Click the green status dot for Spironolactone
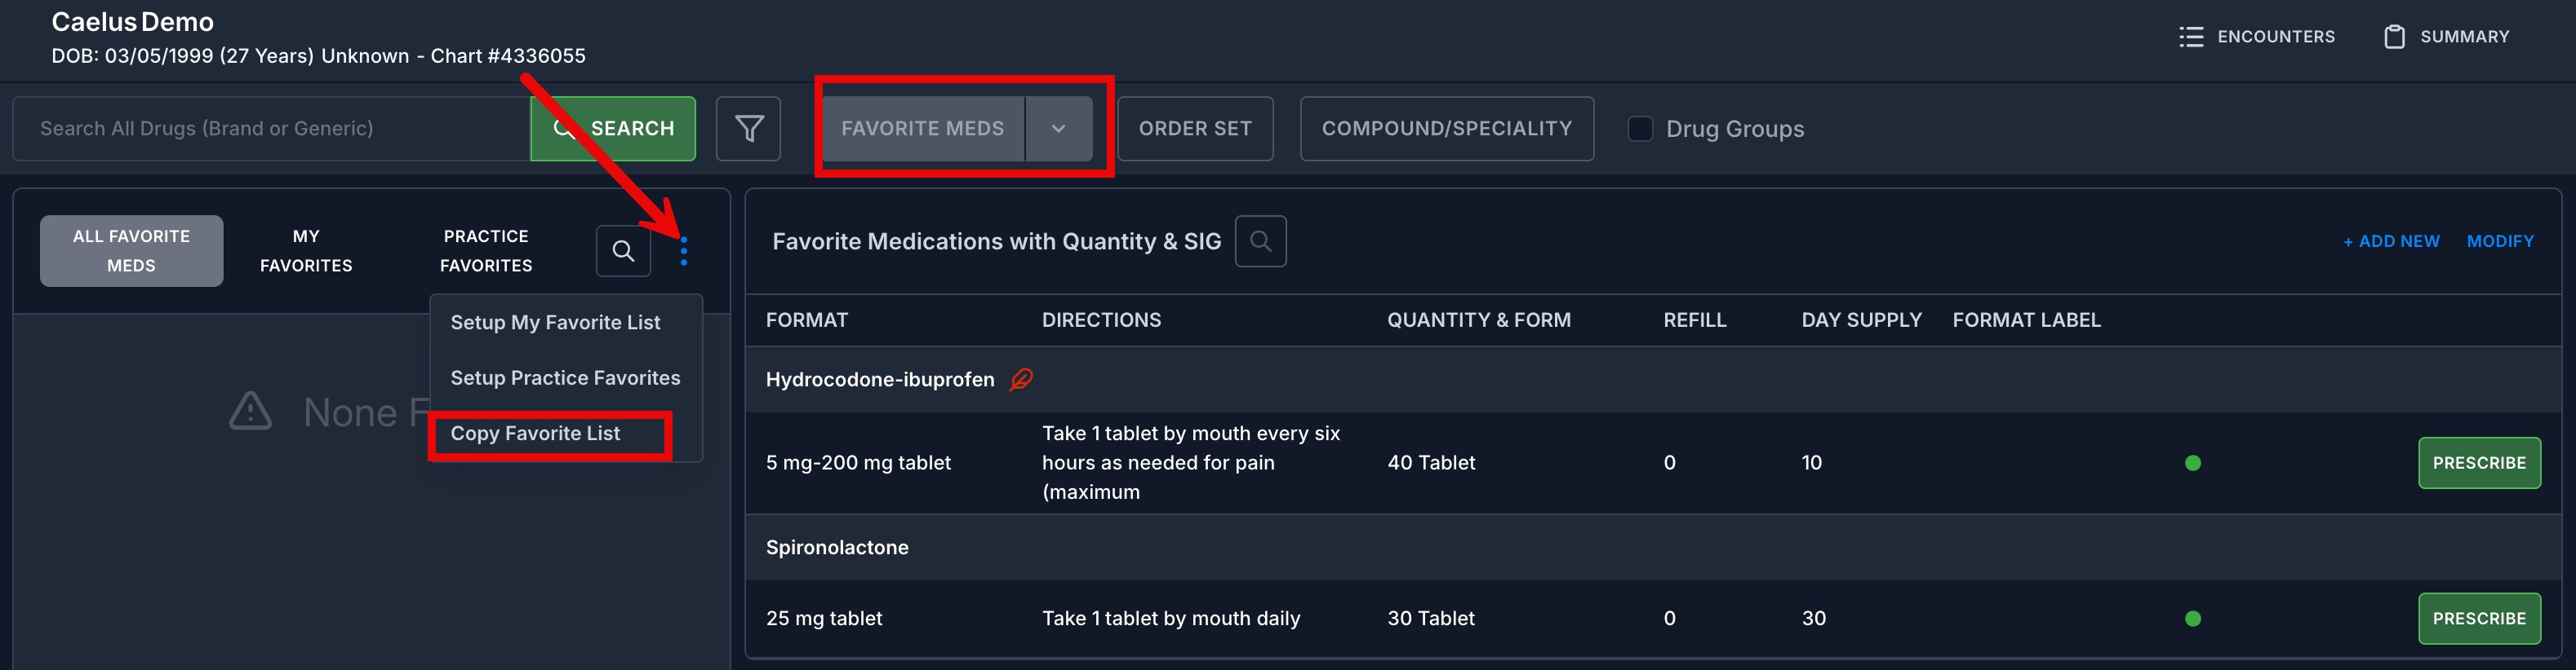This screenshot has height=670, width=2576. point(2193,619)
